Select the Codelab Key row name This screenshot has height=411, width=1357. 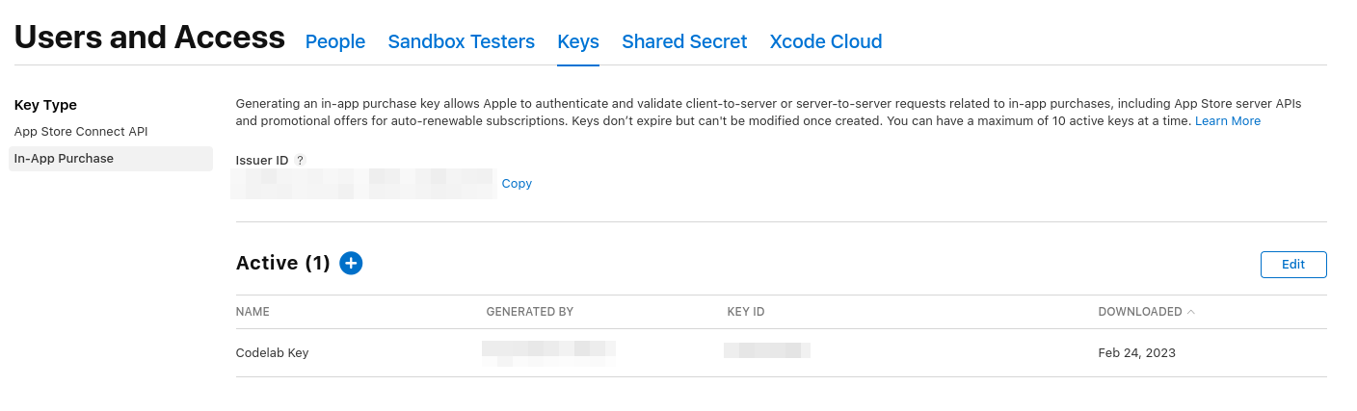tap(272, 353)
